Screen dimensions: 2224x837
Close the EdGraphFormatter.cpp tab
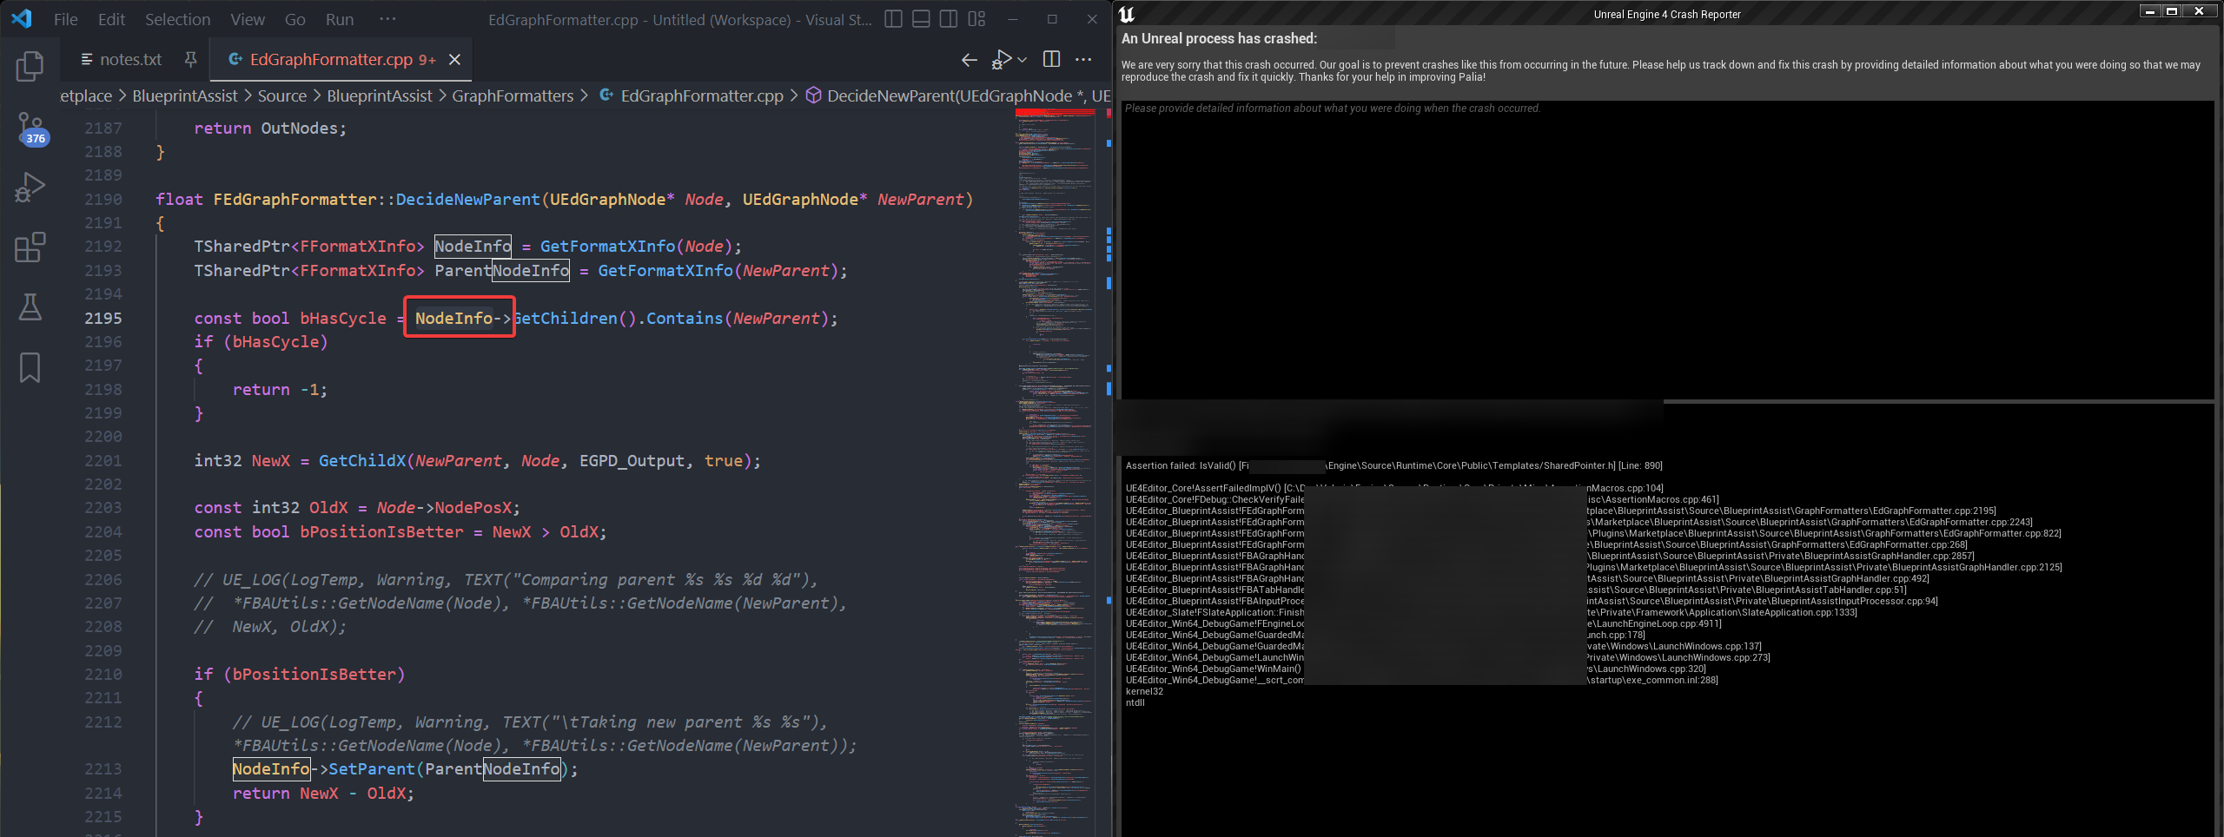pyautogui.click(x=454, y=59)
